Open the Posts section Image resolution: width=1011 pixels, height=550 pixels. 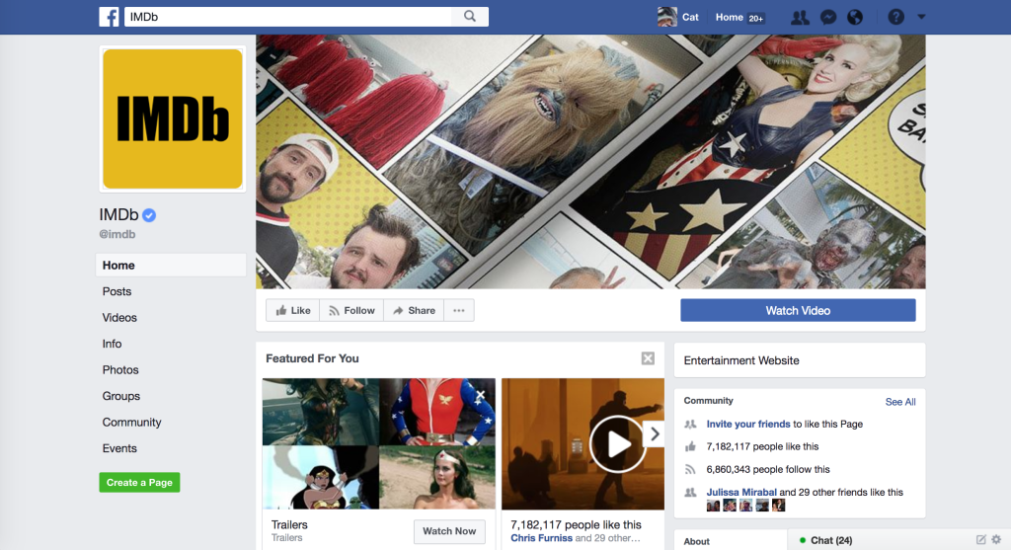(117, 291)
